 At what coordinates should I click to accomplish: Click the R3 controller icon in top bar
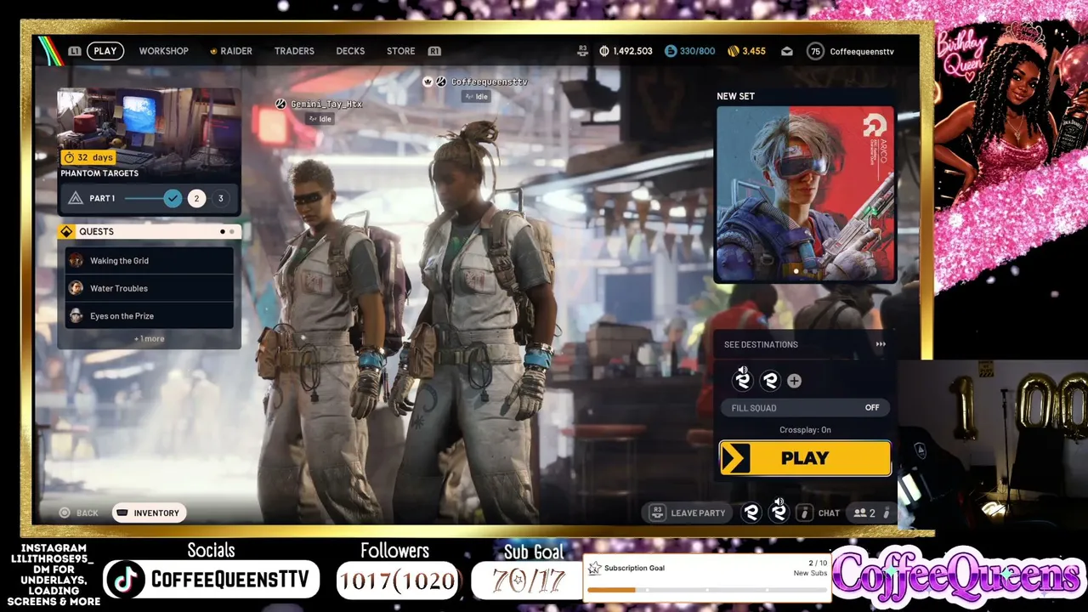(582, 51)
